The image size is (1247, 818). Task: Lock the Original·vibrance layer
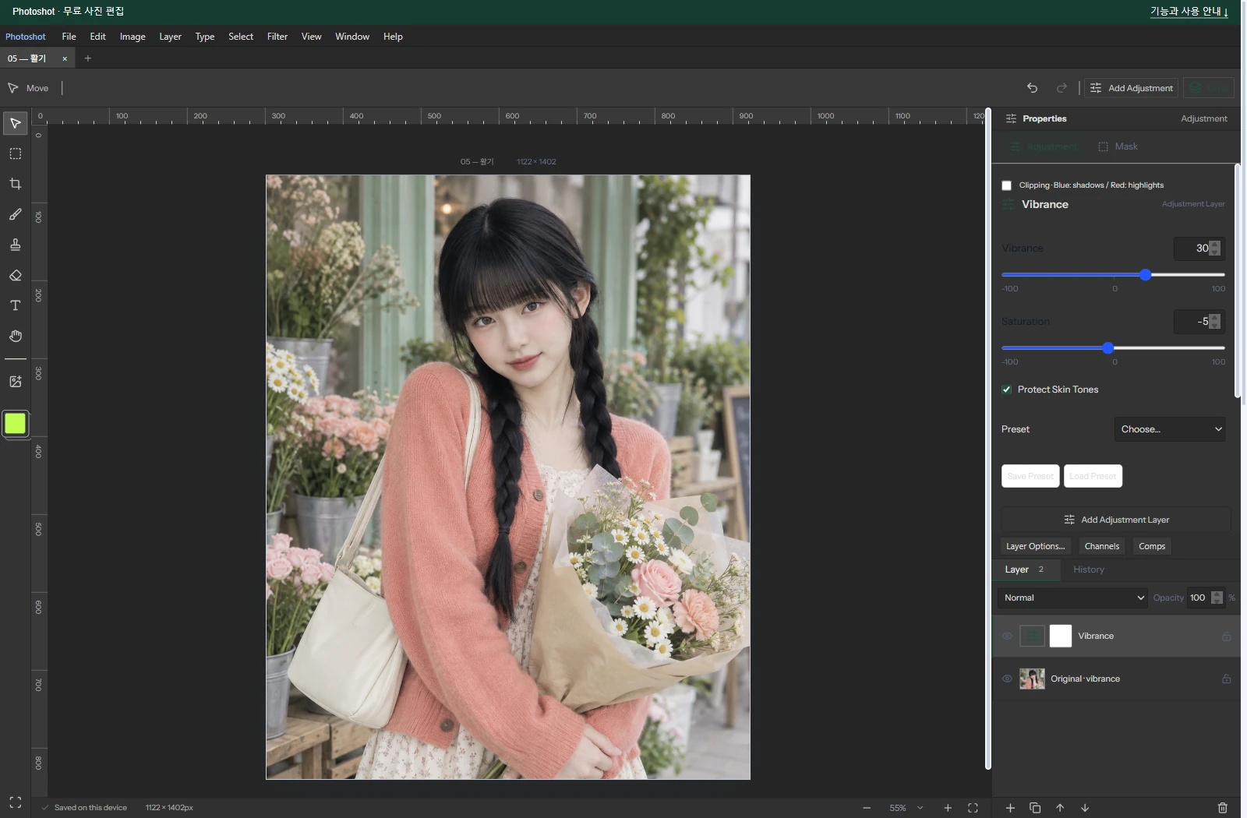(1226, 679)
